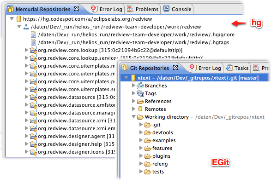This screenshot has width=277, height=184.
Task: Open the Problems tab
Action: [x=143, y=9]
